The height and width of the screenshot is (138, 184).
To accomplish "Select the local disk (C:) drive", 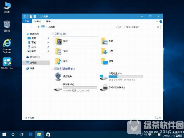I will point(121,77).
